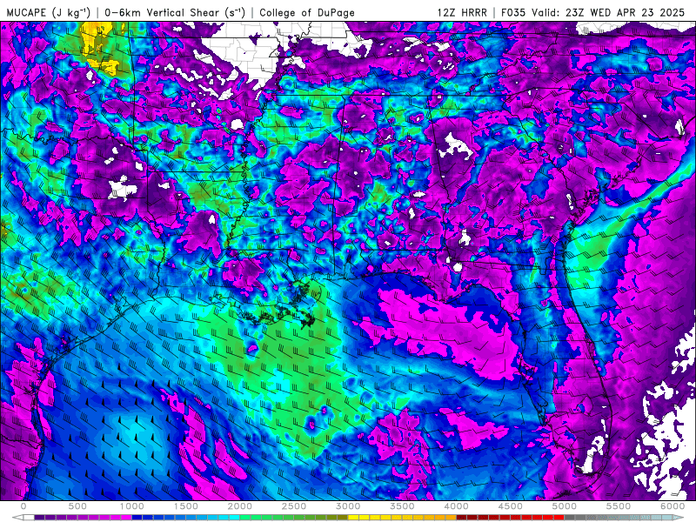Click the 12Z HRRR model run label

(x=462, y=12)
